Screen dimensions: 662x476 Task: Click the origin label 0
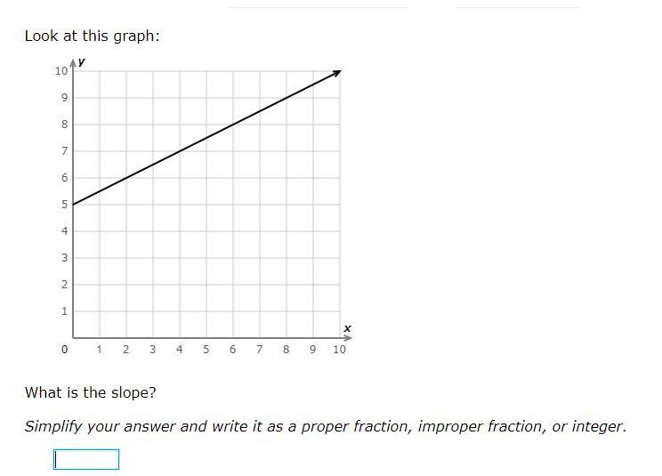[64, 350]
